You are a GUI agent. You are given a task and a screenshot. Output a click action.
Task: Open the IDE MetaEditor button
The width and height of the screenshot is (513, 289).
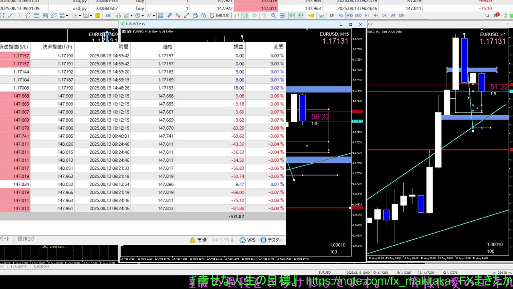tap(108, 16)
